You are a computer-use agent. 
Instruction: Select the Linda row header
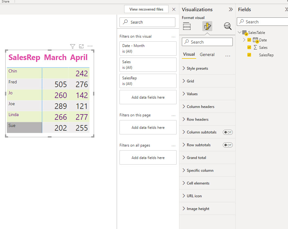click(25, 117)
